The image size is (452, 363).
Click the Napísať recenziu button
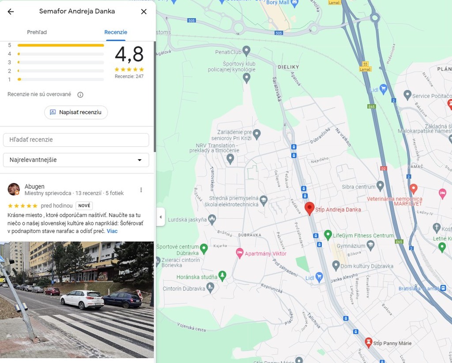pos(76,112)
